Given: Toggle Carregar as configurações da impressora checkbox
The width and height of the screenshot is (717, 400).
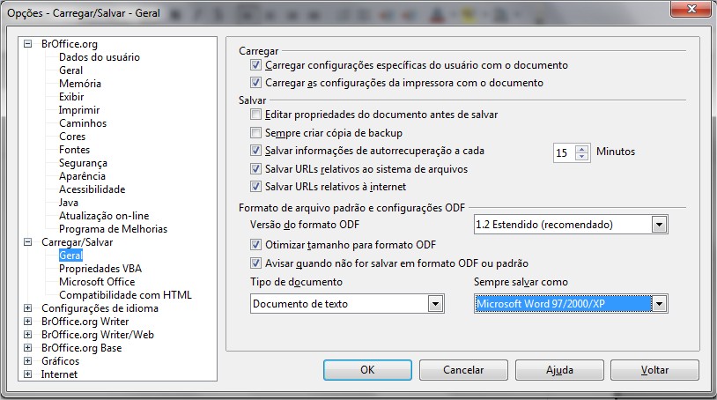Looking at the screenshot, I should pyautogui.click(x=255, y=83).
